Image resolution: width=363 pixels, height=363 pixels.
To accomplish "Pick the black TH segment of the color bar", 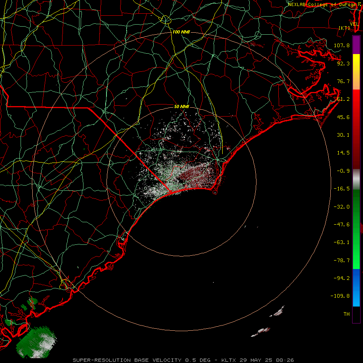I will click(356, 315).
